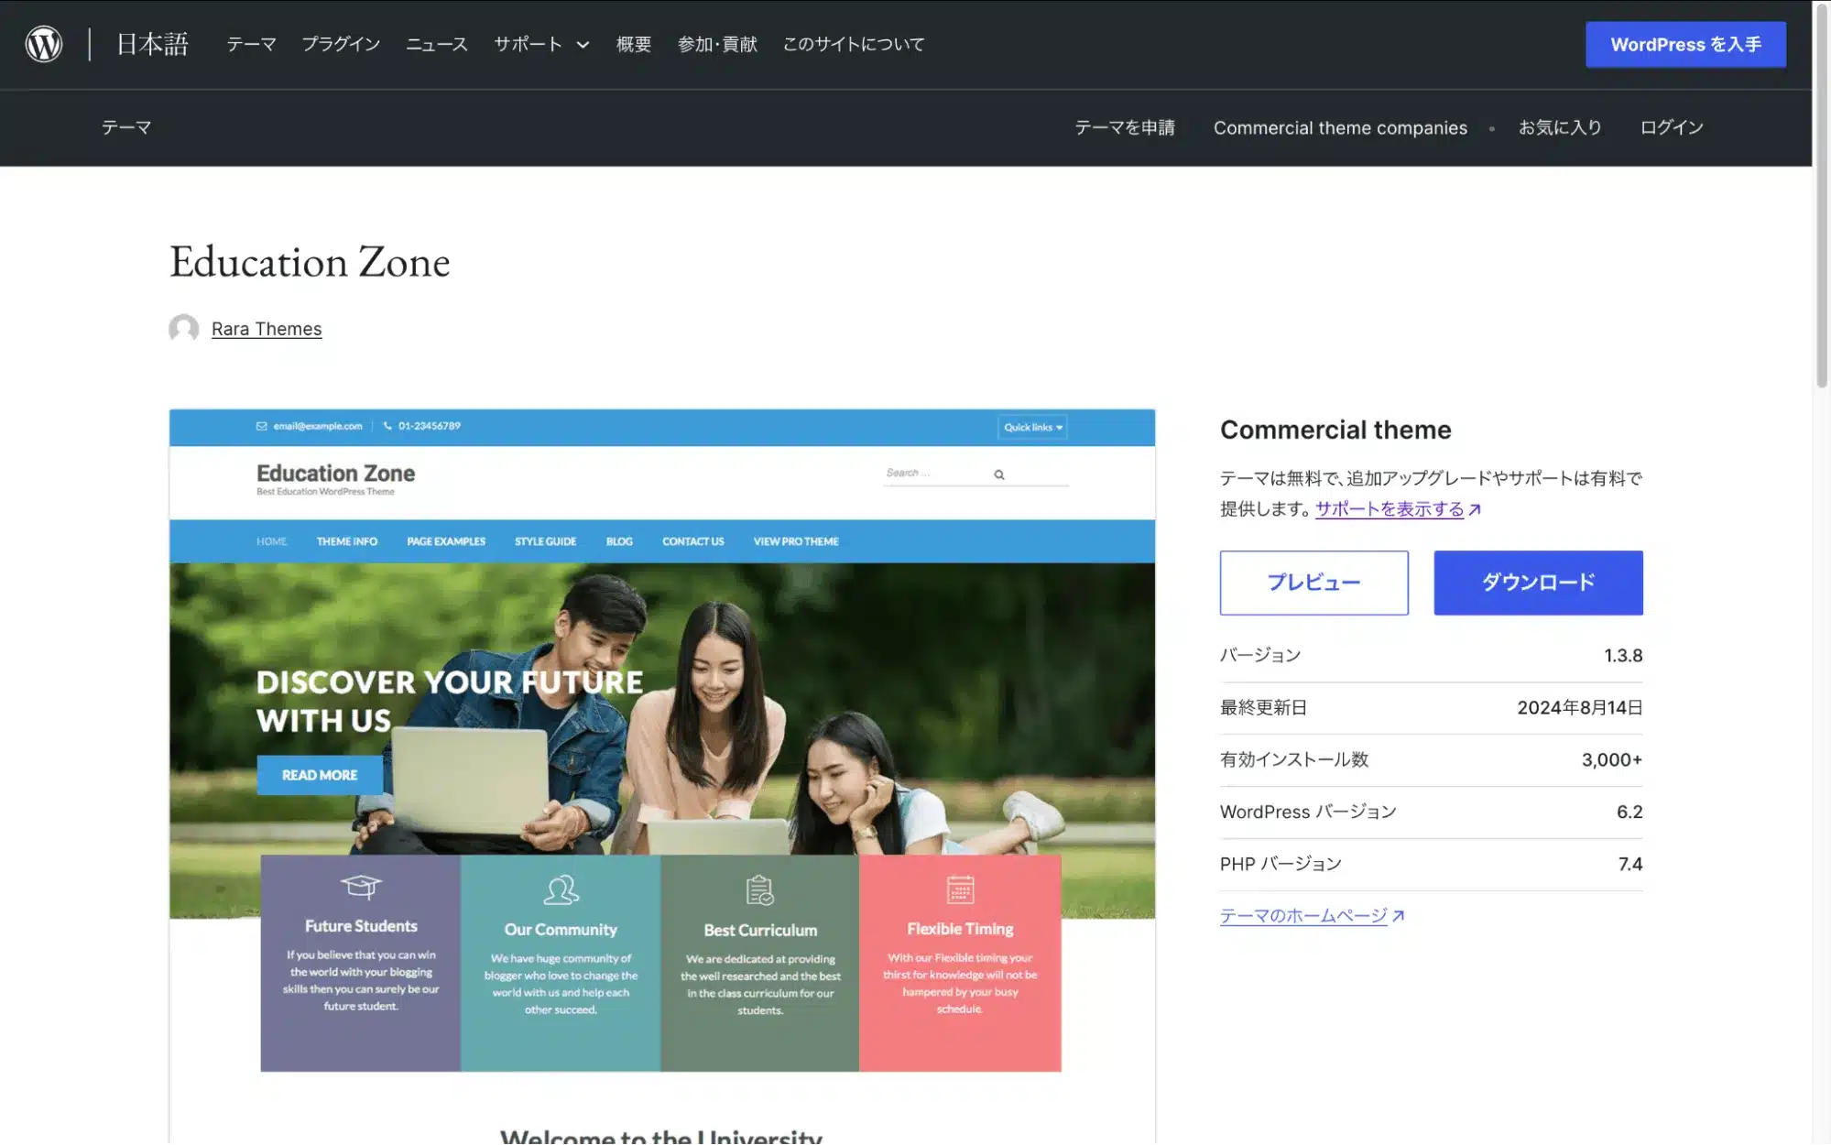Open お気に入り link
This screenshot has height=1145, width=1831.
click(1560, 127)
